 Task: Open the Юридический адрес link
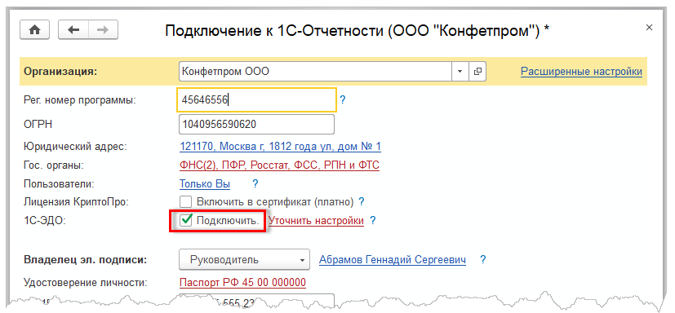tap(280, 147)
